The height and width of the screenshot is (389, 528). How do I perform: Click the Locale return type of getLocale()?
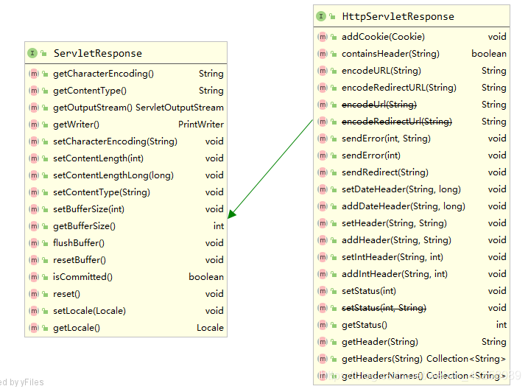point(210,328)
